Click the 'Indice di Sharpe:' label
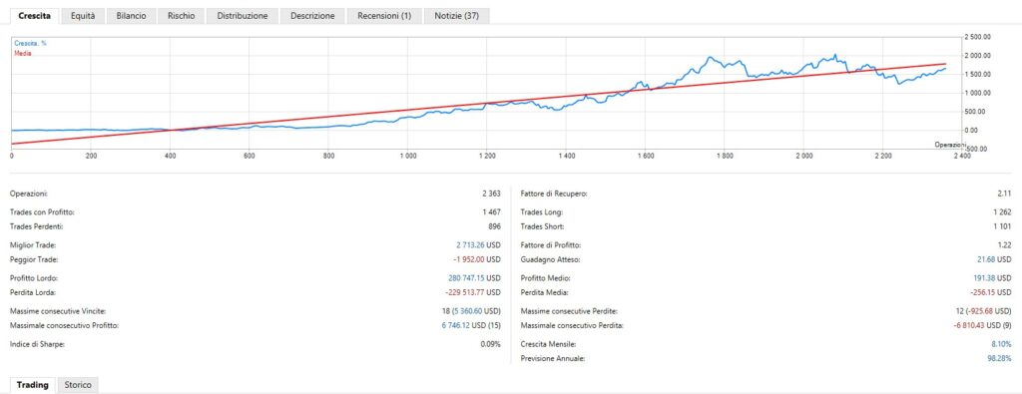1022x394 pixels. (x=38, y=344)
